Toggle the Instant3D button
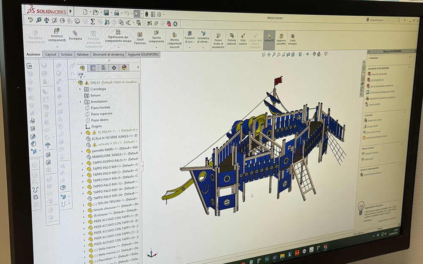The width and height of the screenshot is (423, 264). point(269,37)
